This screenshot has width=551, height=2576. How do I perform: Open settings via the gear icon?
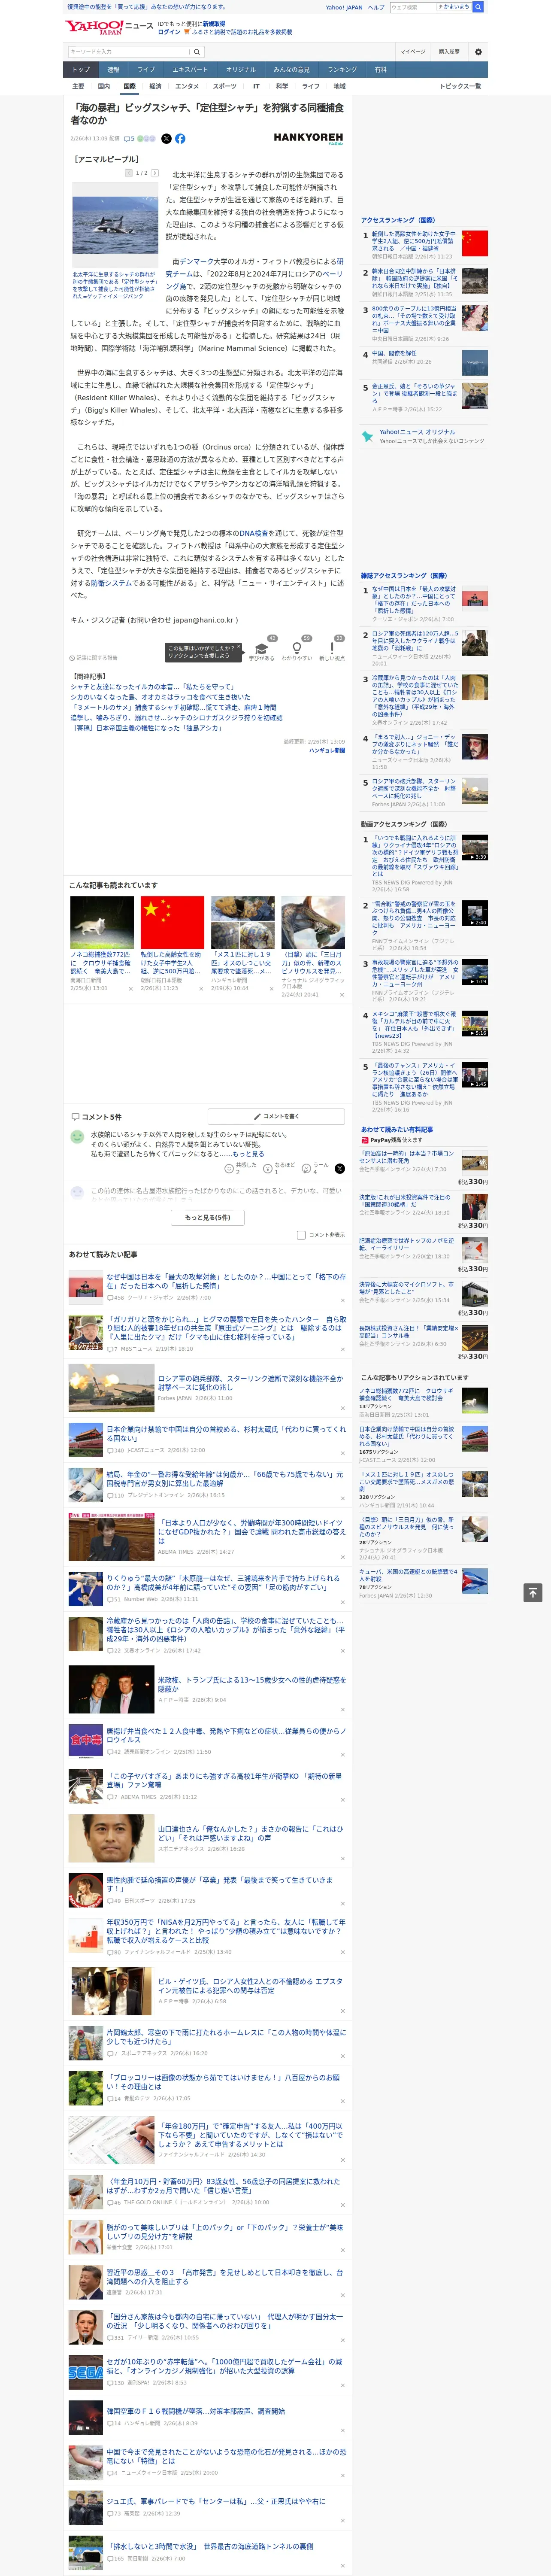(x=478, y=52)
